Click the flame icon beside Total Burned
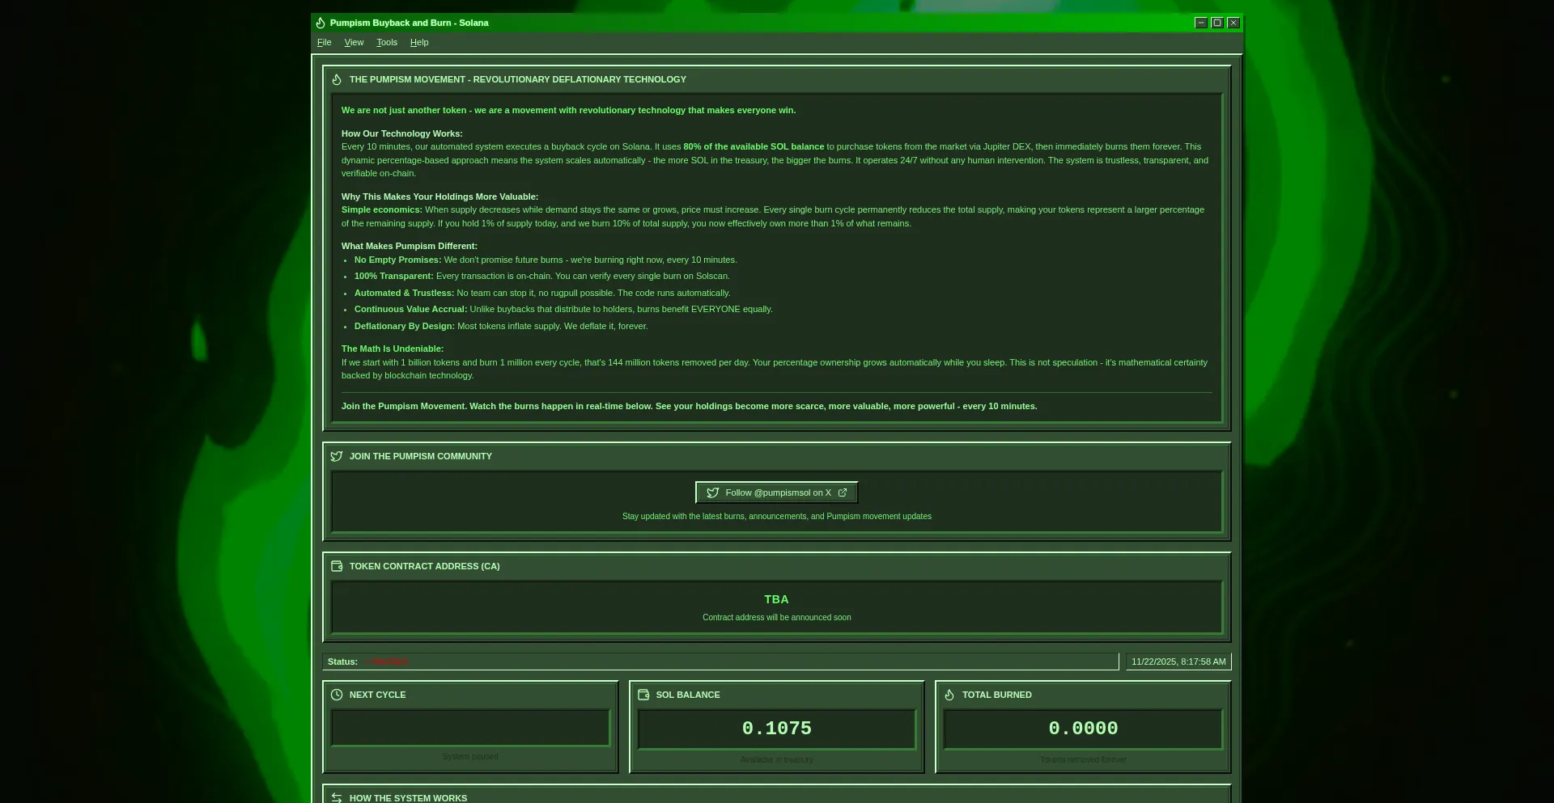 (949, 695)
